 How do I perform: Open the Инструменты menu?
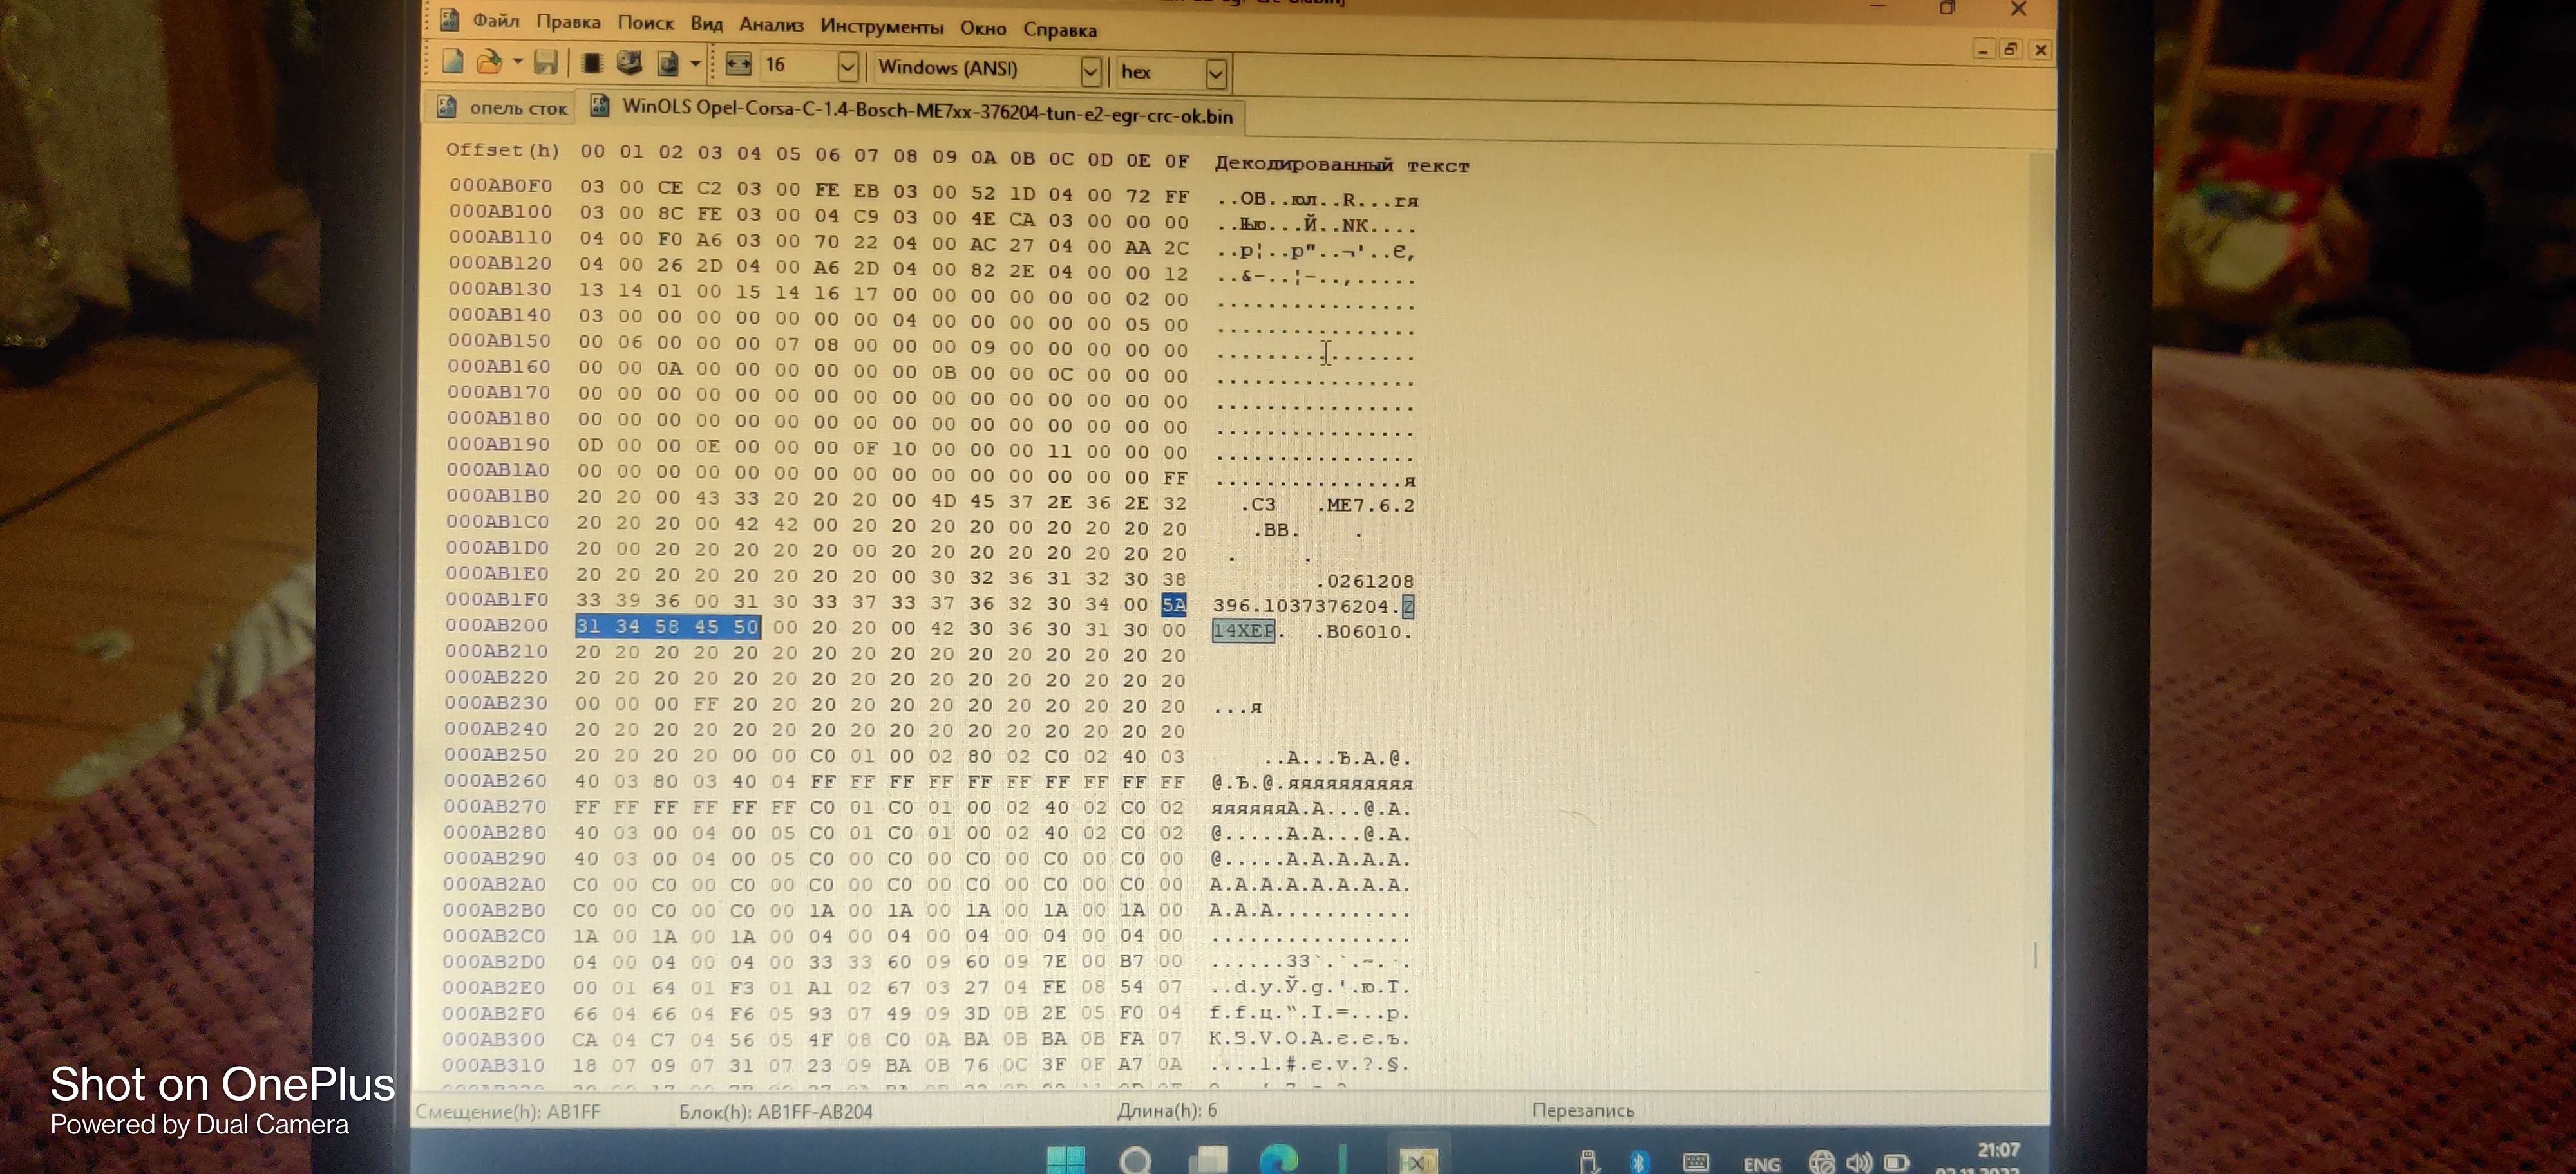pyautogui.click(x=881, y=27)
